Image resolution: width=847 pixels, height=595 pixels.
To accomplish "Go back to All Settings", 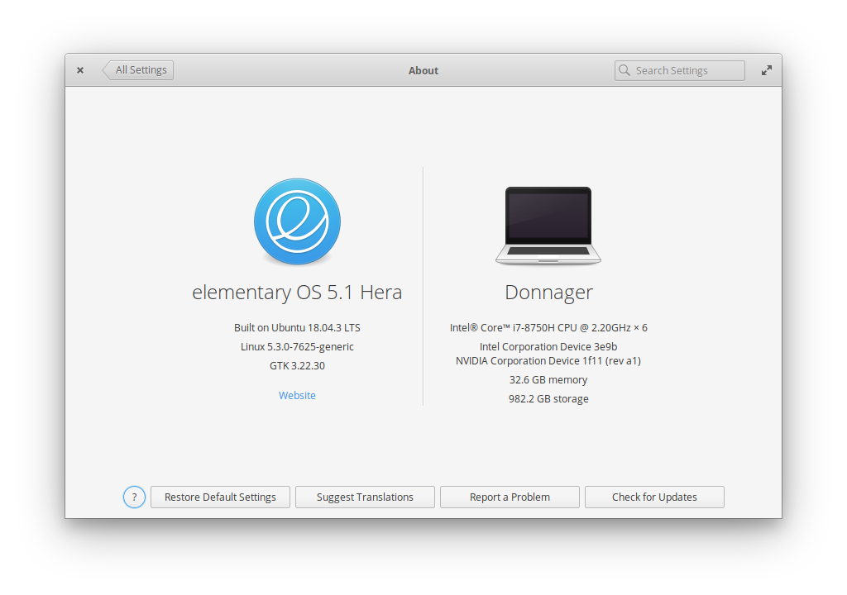I will pos(138,70).
